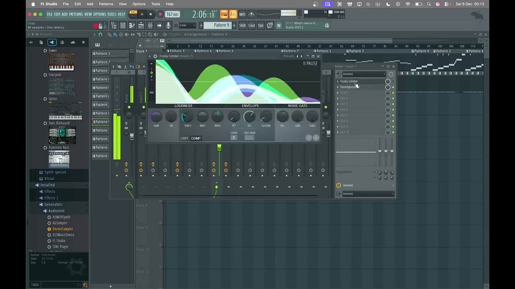Toggle Fruity Limiter slot enable LED
Image resolution: width=515 pixels, height=289 pixels.
coord(393,81)
